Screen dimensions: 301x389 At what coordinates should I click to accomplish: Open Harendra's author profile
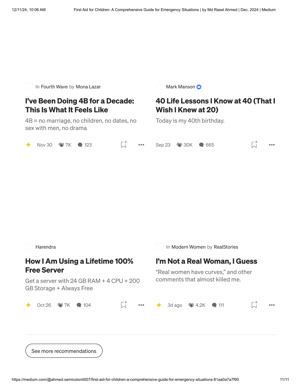(46, 247)
